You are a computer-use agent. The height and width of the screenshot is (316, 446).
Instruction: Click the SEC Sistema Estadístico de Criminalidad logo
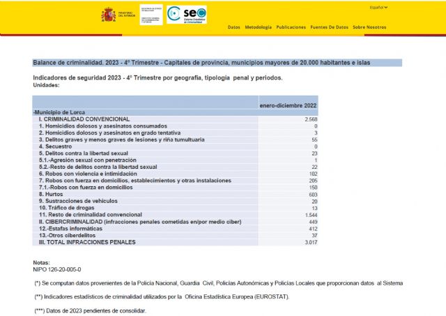187,15
